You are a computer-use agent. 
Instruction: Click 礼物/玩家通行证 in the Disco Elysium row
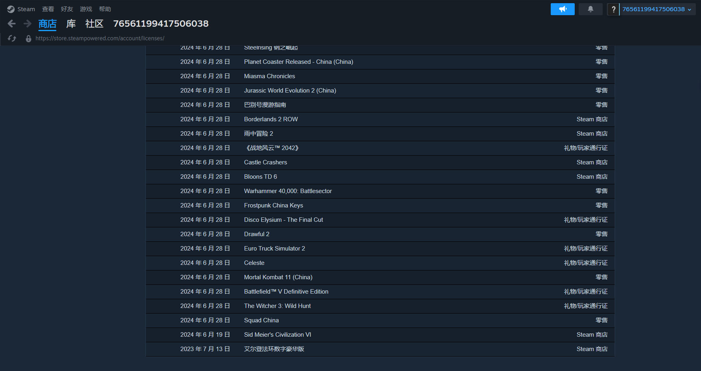pyautogui.click(x=586, y=220)
